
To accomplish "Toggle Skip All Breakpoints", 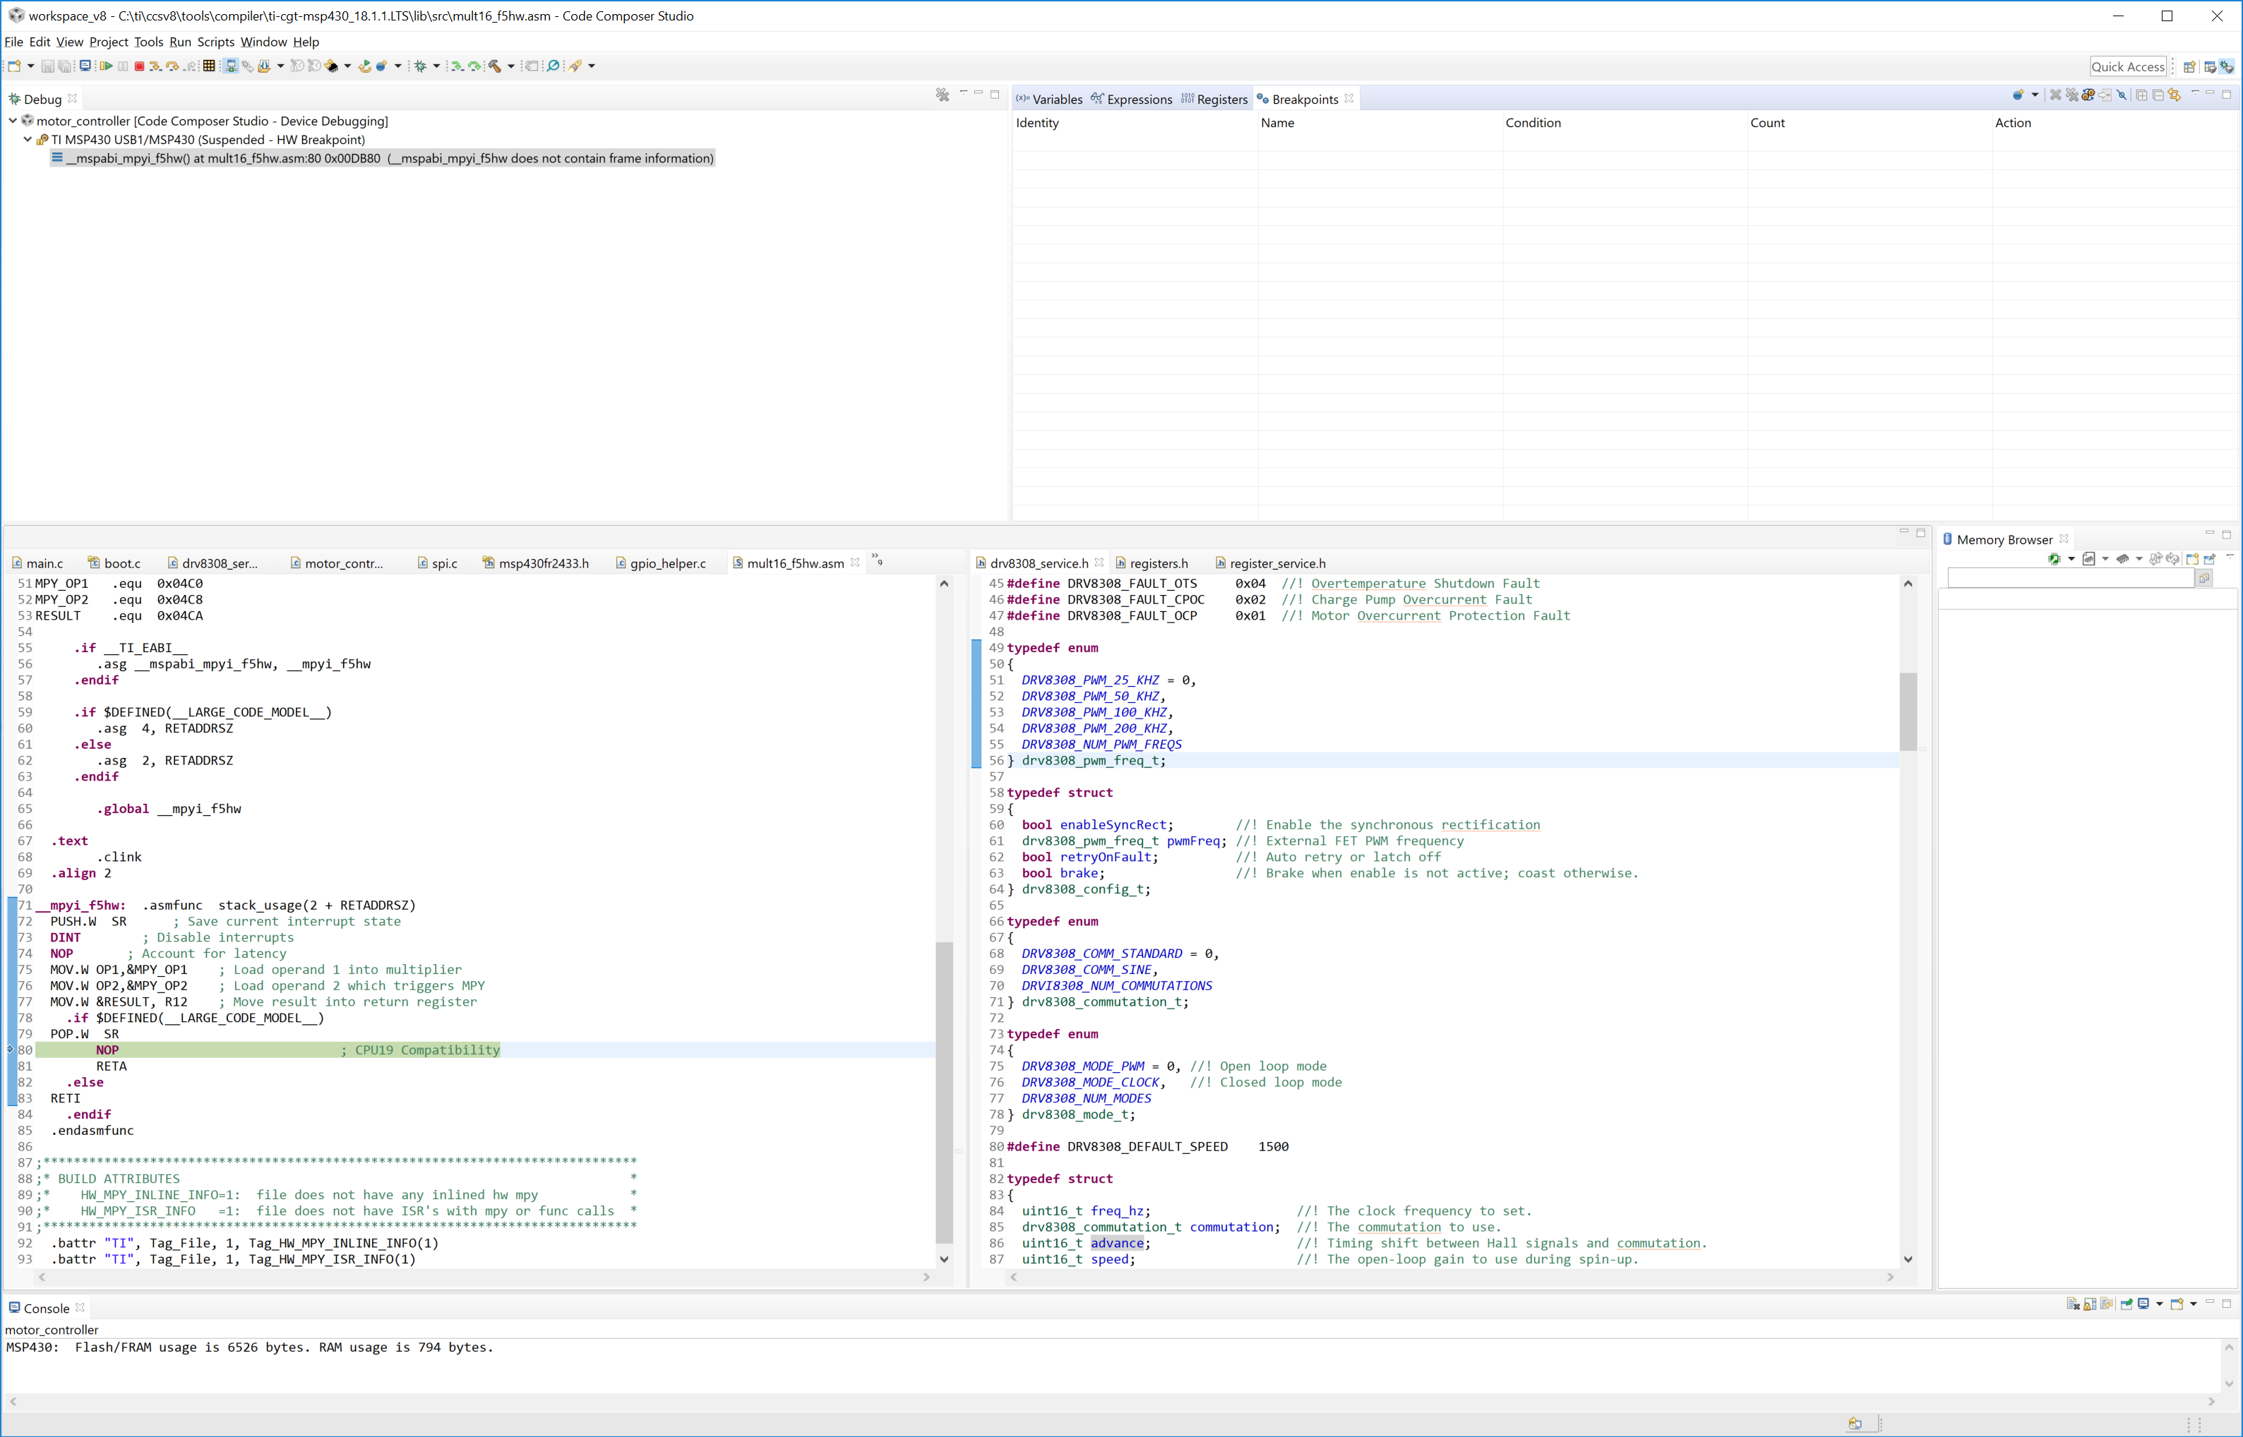I will (2122, 95).
